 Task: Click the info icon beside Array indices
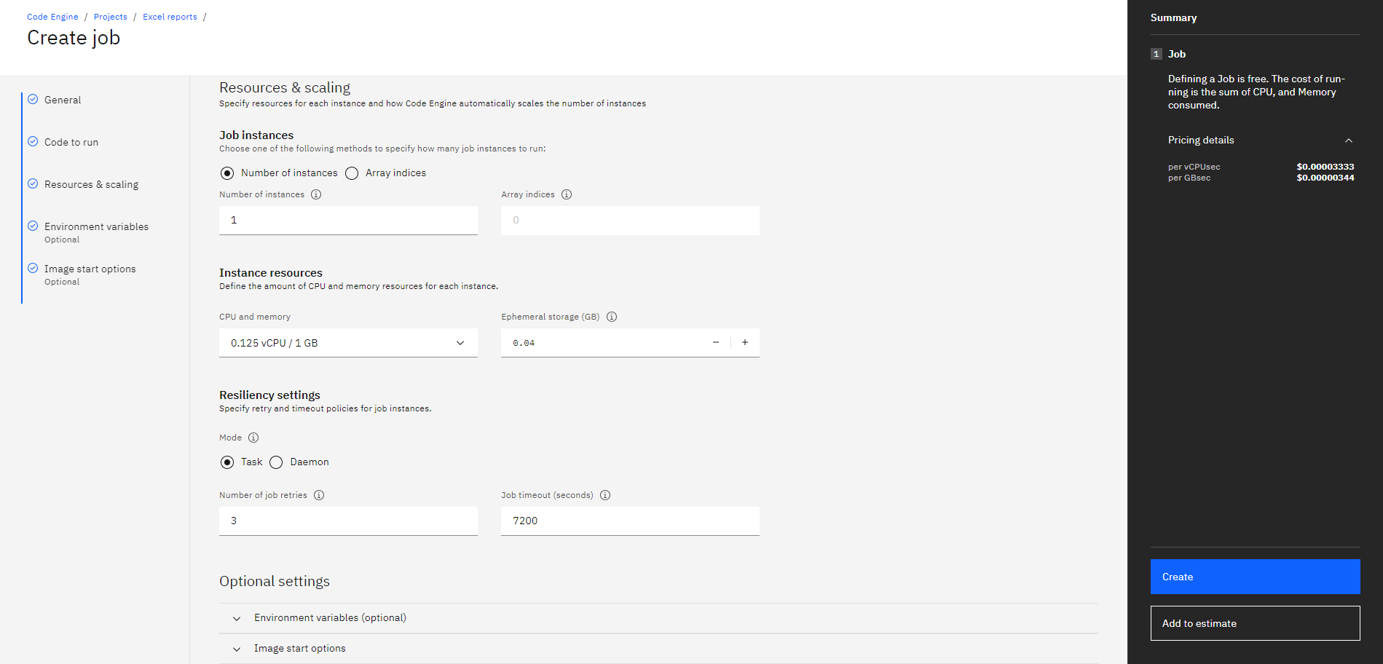coord(567,194)
